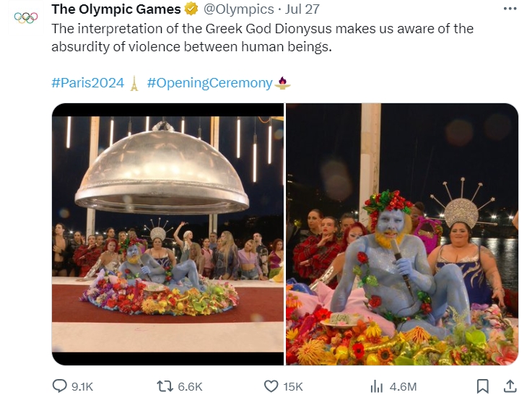Viewport: 527px width, 400px height.
Task: Open the three-dot more options menu
Action: 509,8
